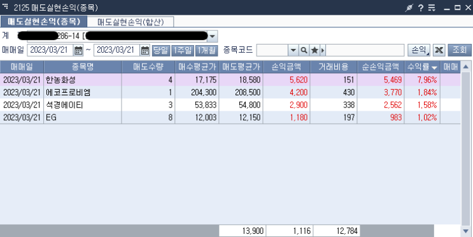473x237 pixels.
Task: Select the 한농화성 row
Action: [230, 80]
